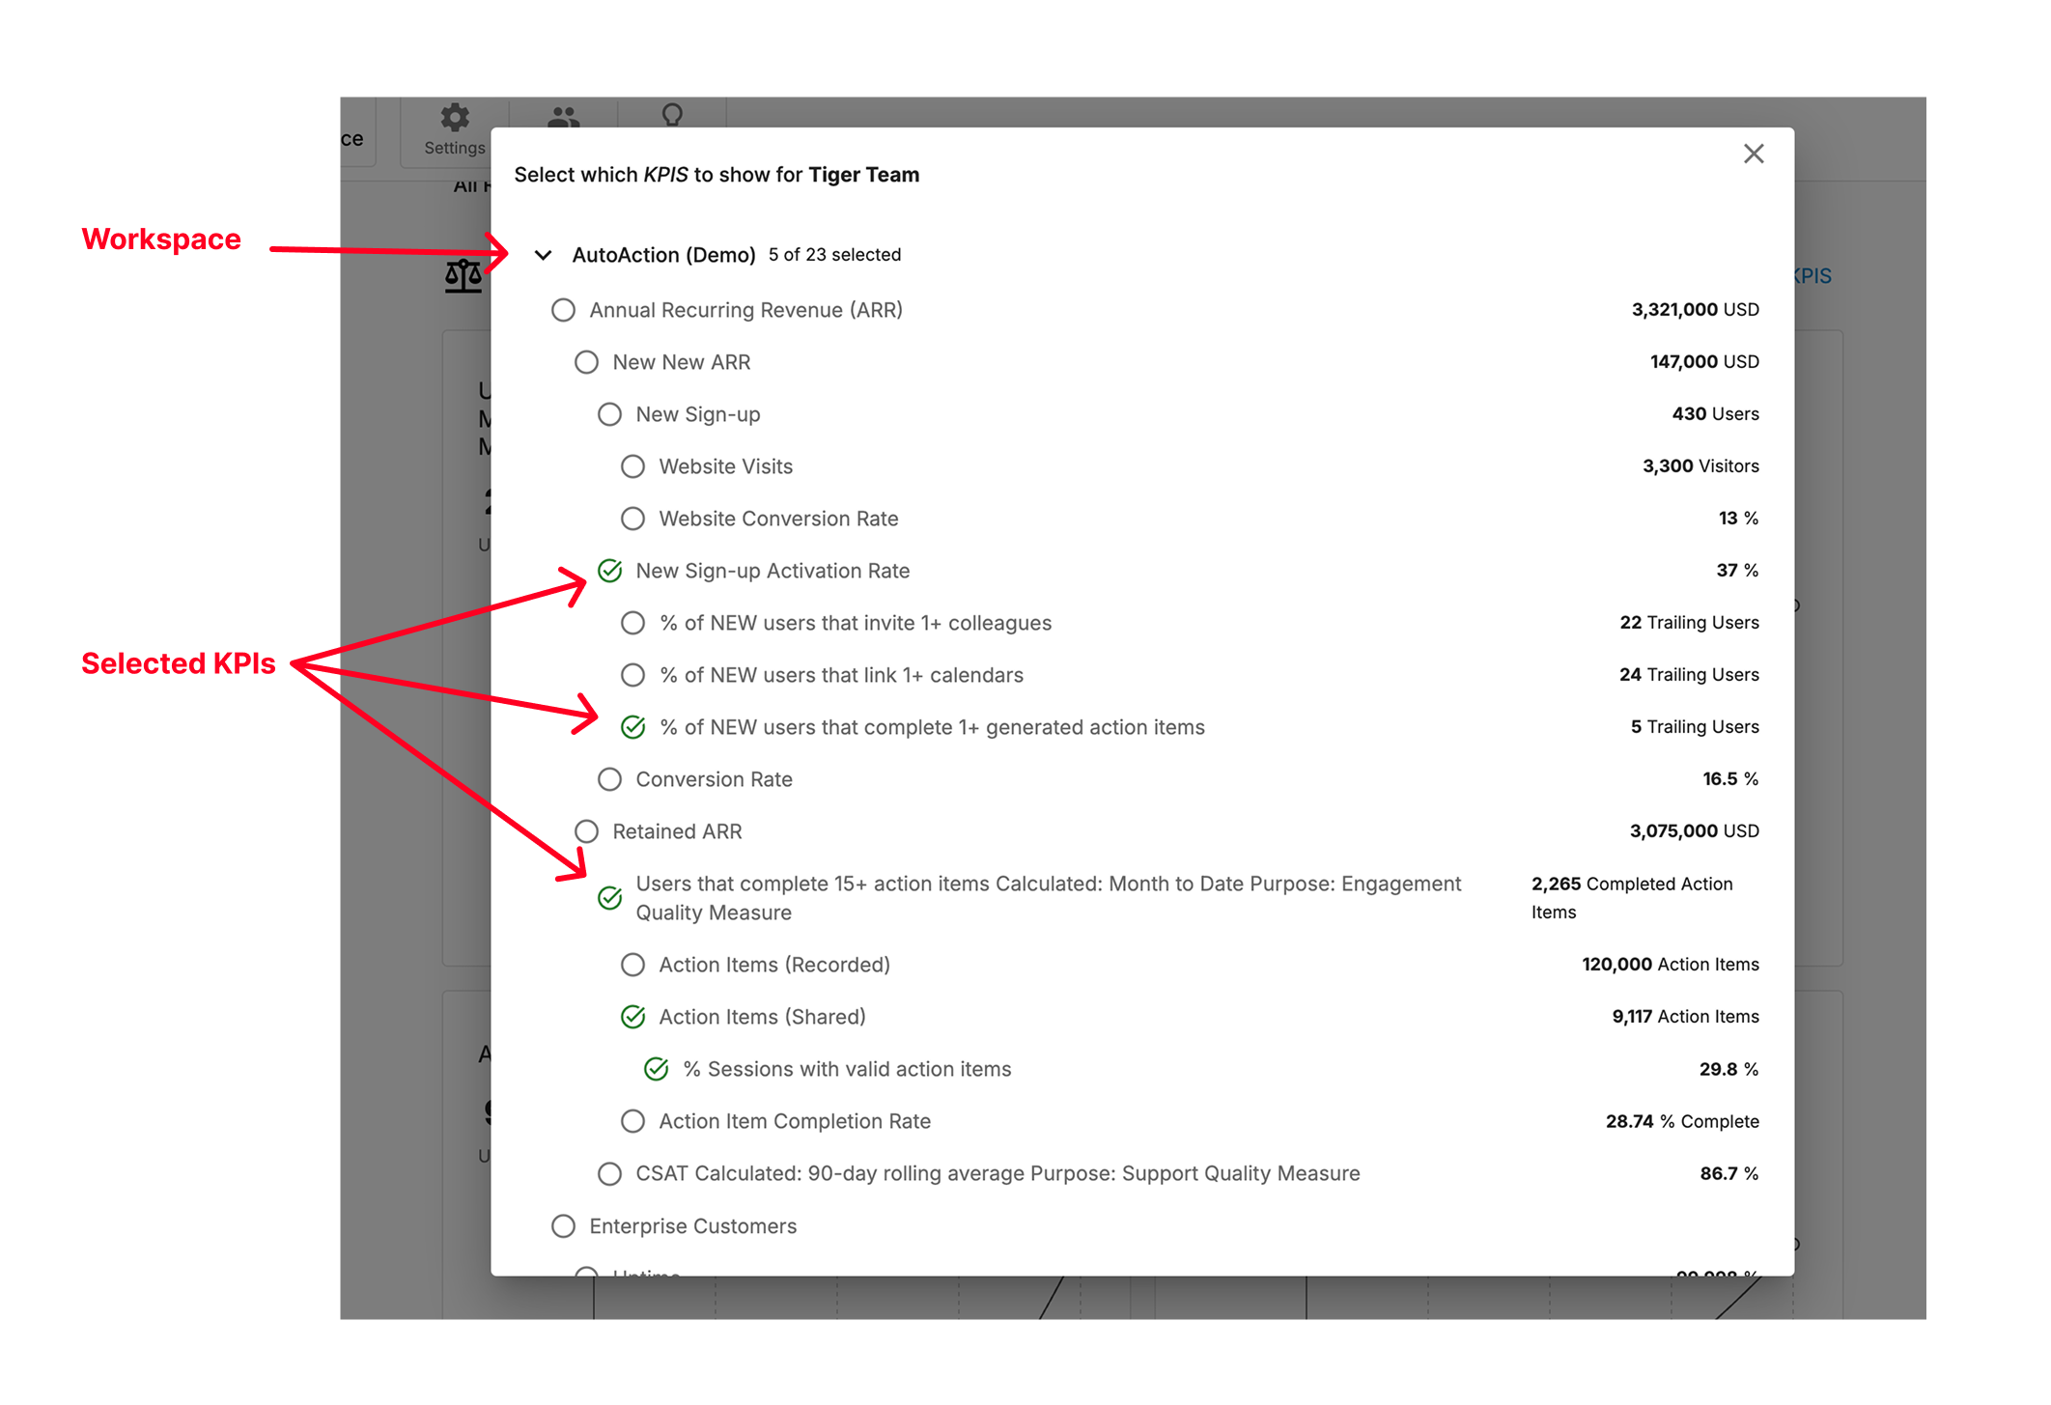Screen dimensions: 2051x1405
Task: Click the 3,321,000 USD value
Action: pyautogui.click(x=1695, y=310)
